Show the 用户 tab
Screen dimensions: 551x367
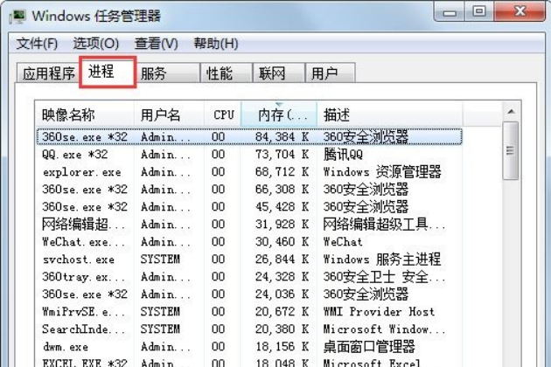pyautogui.click(x=331, y=73)
